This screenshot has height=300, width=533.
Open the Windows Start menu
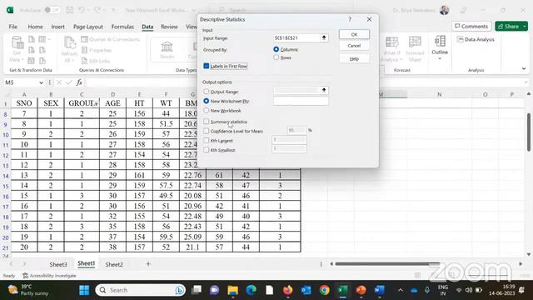coord(84,290)
